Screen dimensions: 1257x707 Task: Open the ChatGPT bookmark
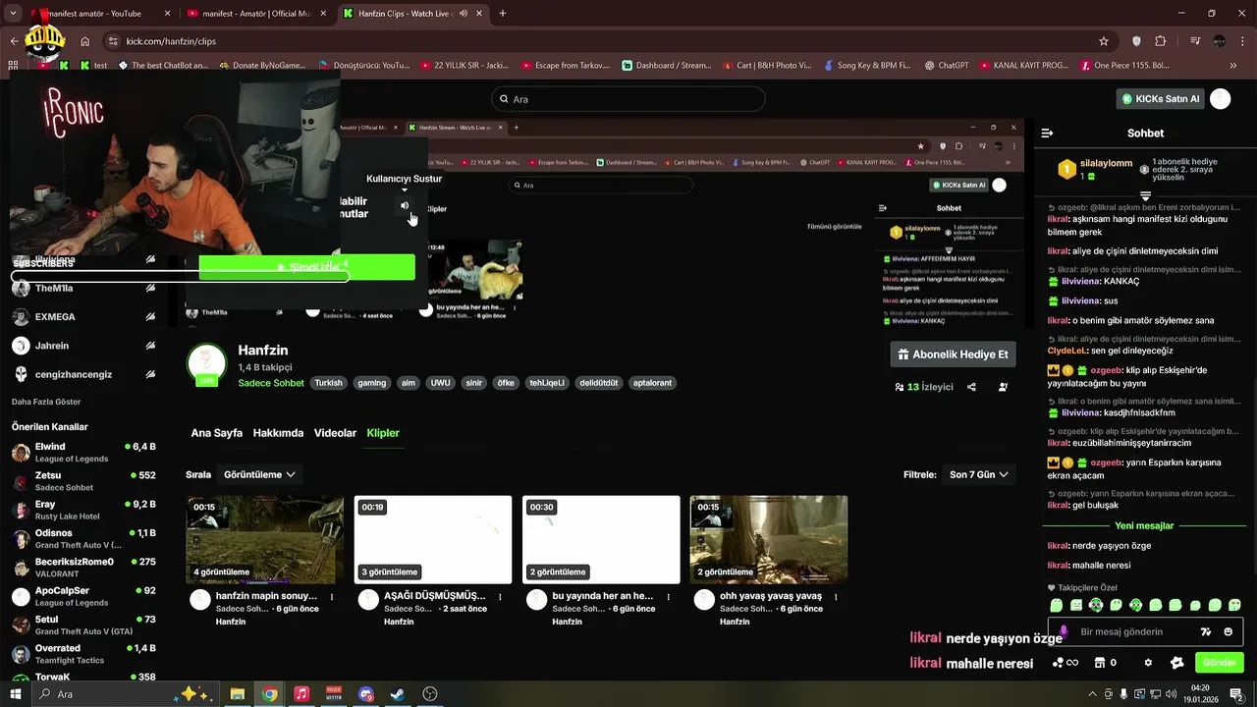pyautogui.click(x=946, y=65)
